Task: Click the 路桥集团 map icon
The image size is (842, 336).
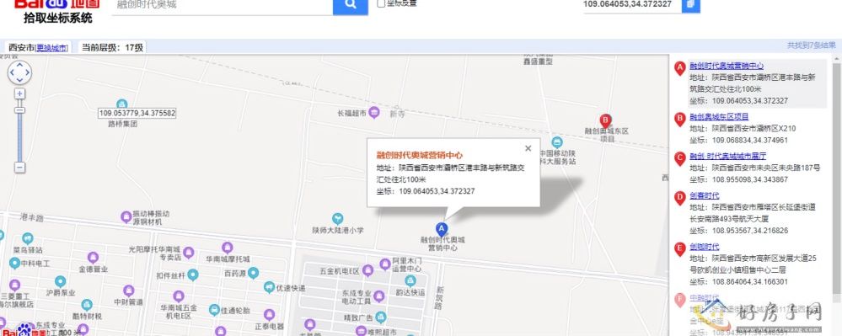Action: coord(122,104)
